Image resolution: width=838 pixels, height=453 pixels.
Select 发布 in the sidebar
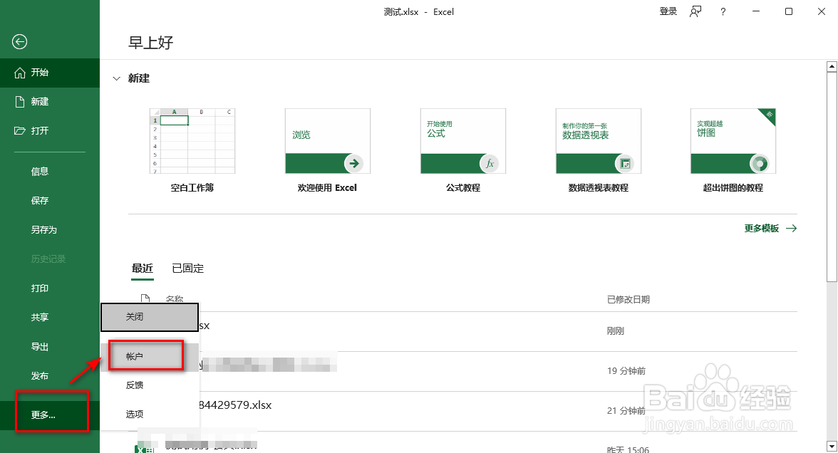(50, 376)
